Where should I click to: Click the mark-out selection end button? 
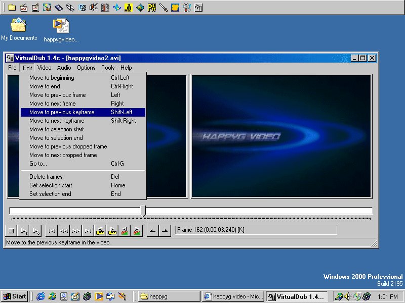click(165, 231)
